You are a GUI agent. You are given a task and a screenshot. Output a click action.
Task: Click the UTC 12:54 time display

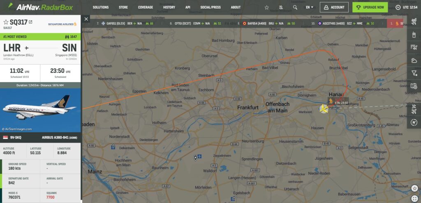[x=409, y=7]
